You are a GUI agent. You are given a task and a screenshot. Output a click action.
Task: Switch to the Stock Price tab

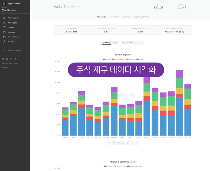pos(115,17)
